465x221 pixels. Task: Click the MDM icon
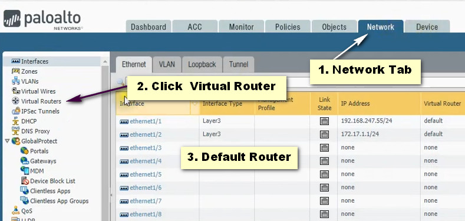tap(24, 170)
